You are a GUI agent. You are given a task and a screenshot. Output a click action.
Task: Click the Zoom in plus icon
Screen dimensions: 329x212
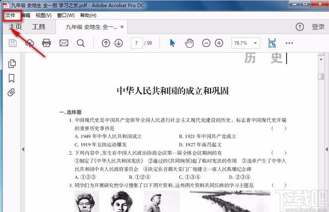coord(219,43)
